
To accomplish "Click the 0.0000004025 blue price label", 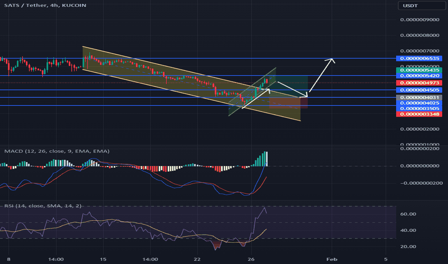I will [419, 103].
